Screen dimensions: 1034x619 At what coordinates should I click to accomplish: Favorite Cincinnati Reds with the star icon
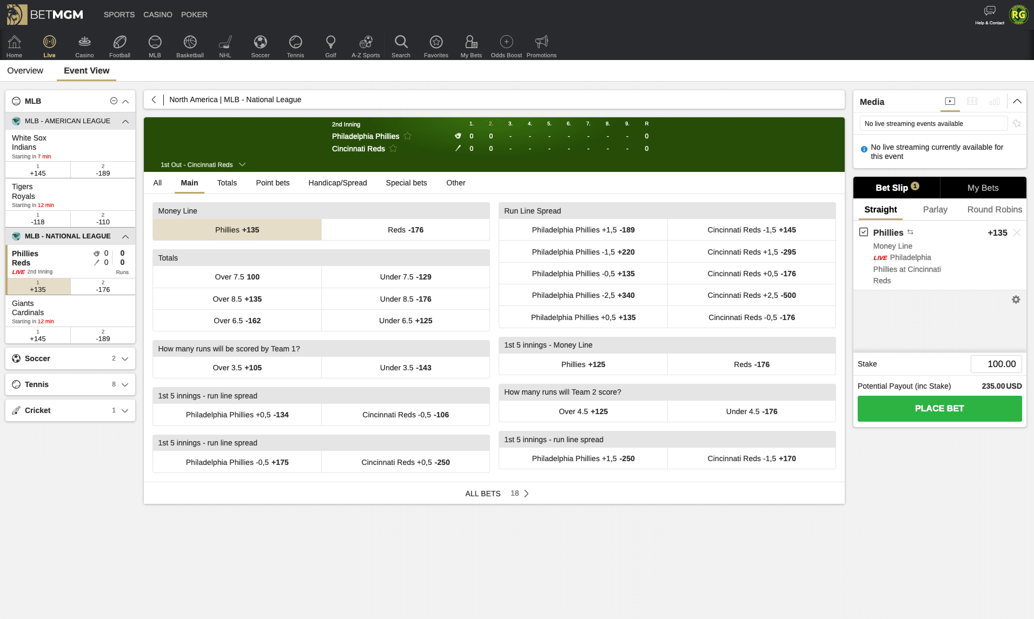393,149
